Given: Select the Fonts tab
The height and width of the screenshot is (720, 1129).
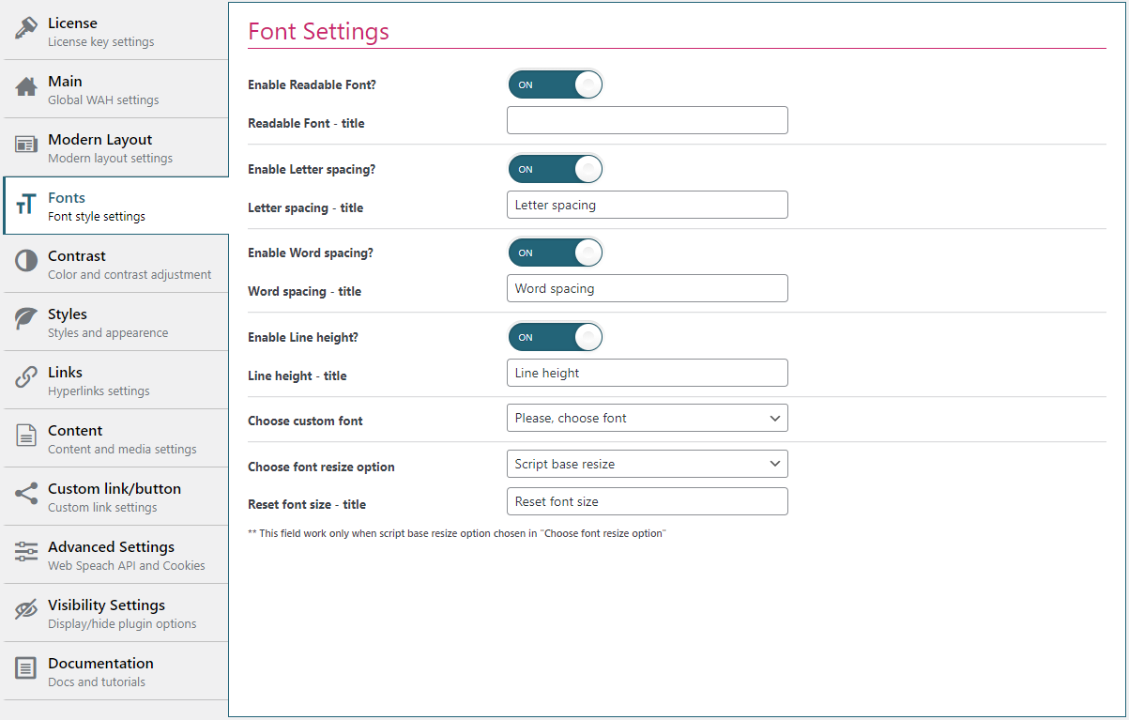Looking at the screenshot, I should point(115,206).
